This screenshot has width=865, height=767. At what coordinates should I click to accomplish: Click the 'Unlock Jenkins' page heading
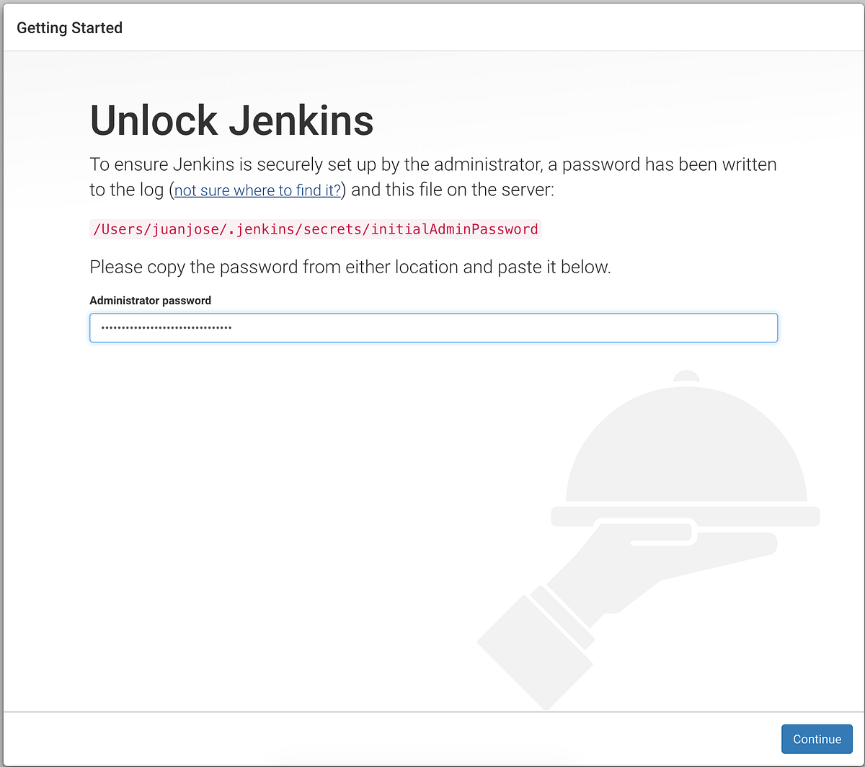(231, 120)
